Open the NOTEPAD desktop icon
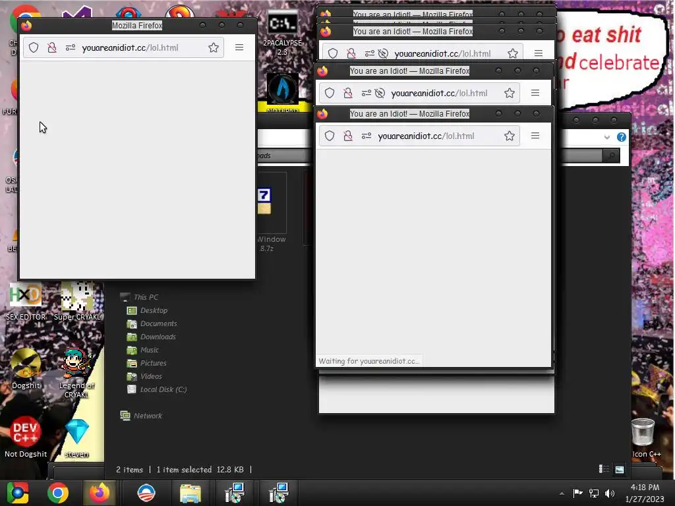The height and width of the screenshot is (506, 675). 283,92
